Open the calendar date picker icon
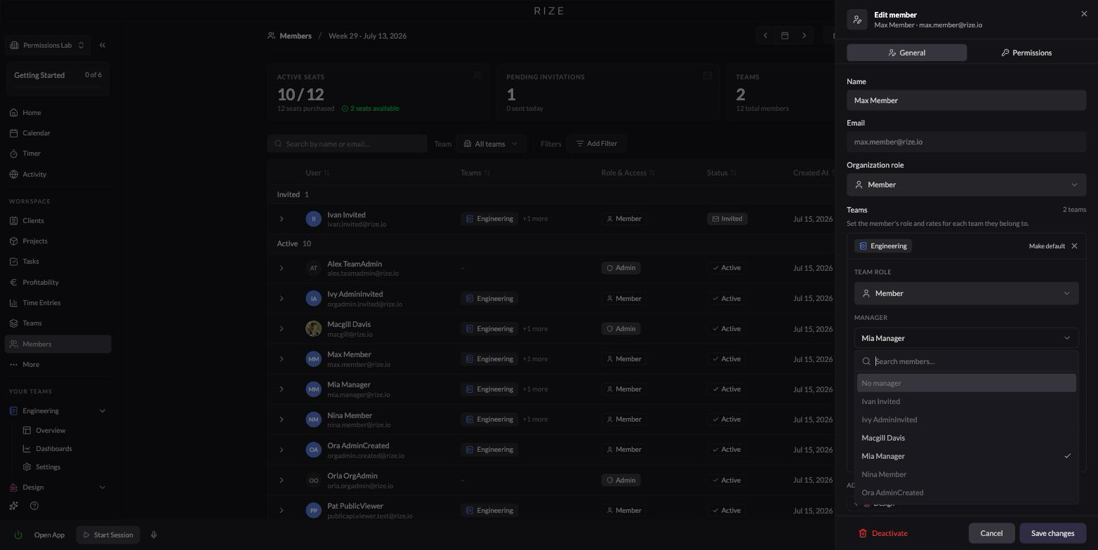The height and width of the screenshot is (550, 1098). pos(785,36)
